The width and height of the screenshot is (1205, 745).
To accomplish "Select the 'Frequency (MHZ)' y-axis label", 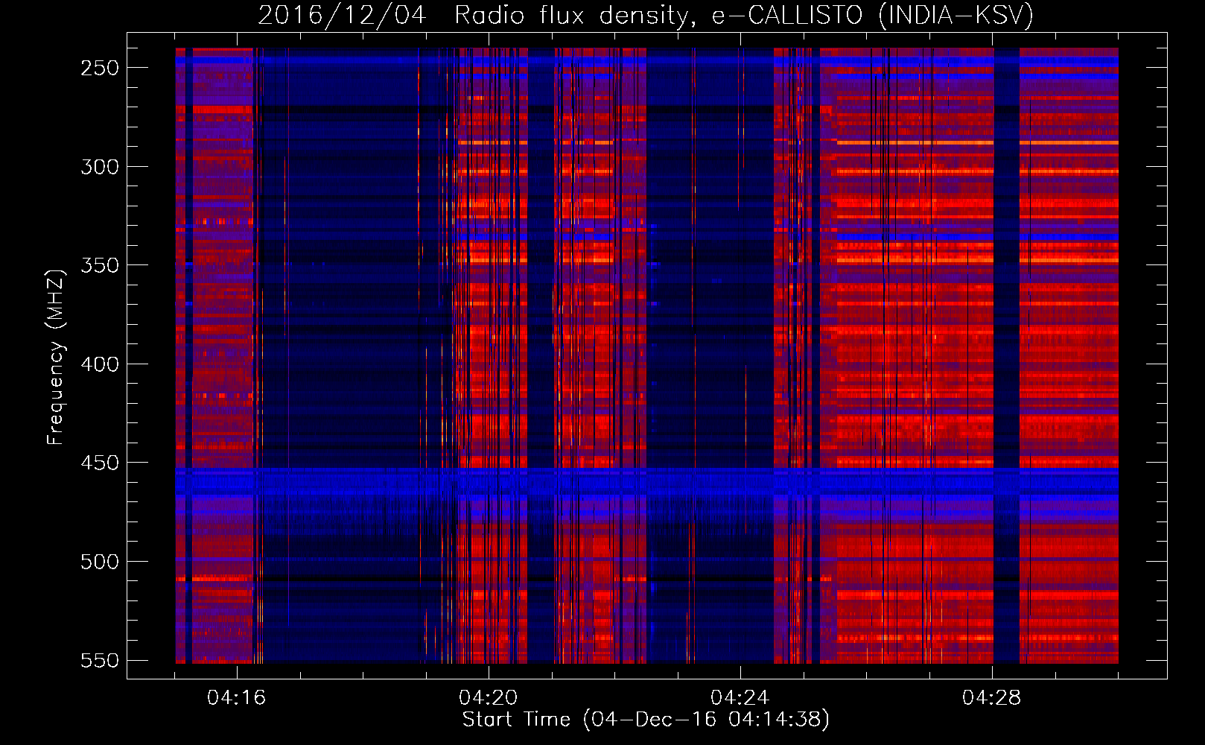I will [x=56, y=357].
